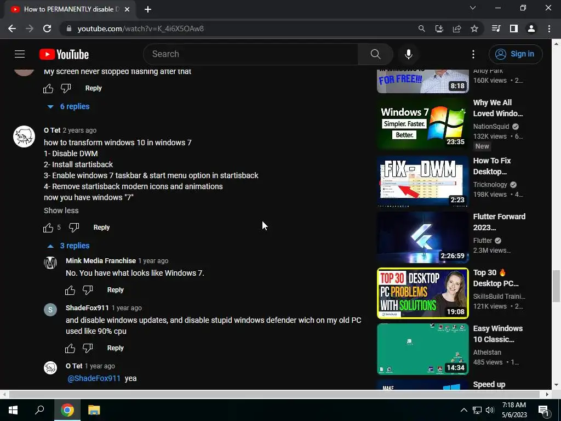
Task: Go to YouTube home via logo
Action: [x=64, y=54]
